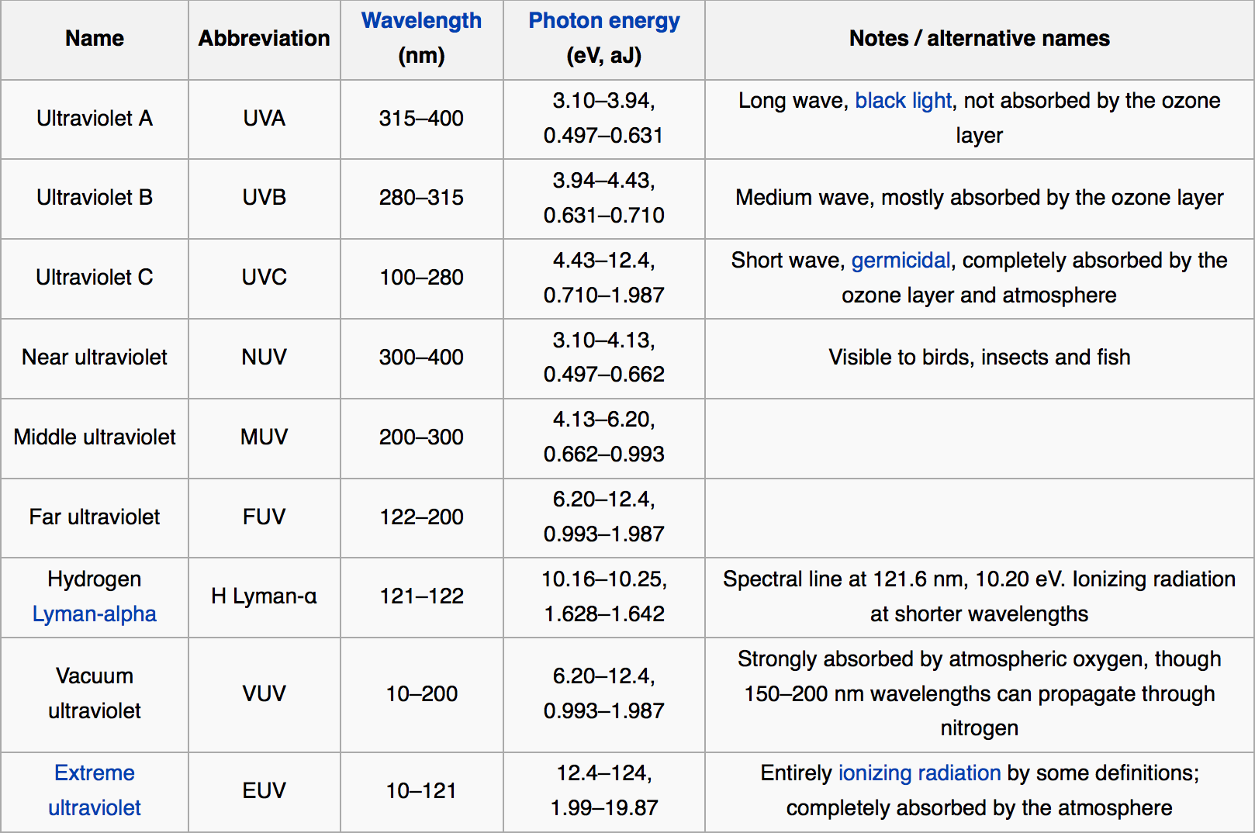Viewport: 1255px width, 833px height.
Task: Open the Extreme ultraviolet link
Action: 95,790
